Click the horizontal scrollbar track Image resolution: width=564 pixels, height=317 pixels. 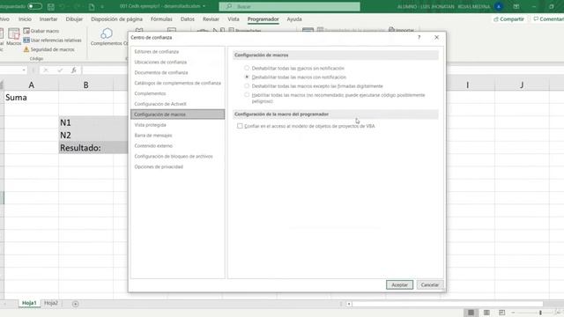[x=447, y=304]
